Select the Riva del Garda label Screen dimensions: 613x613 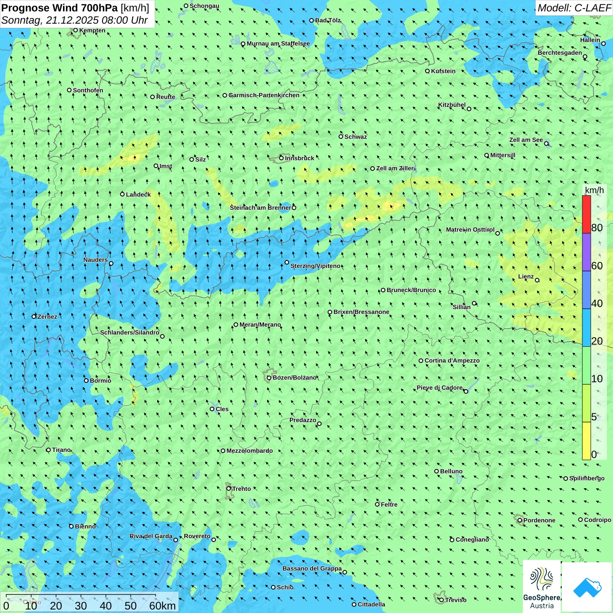151,536
